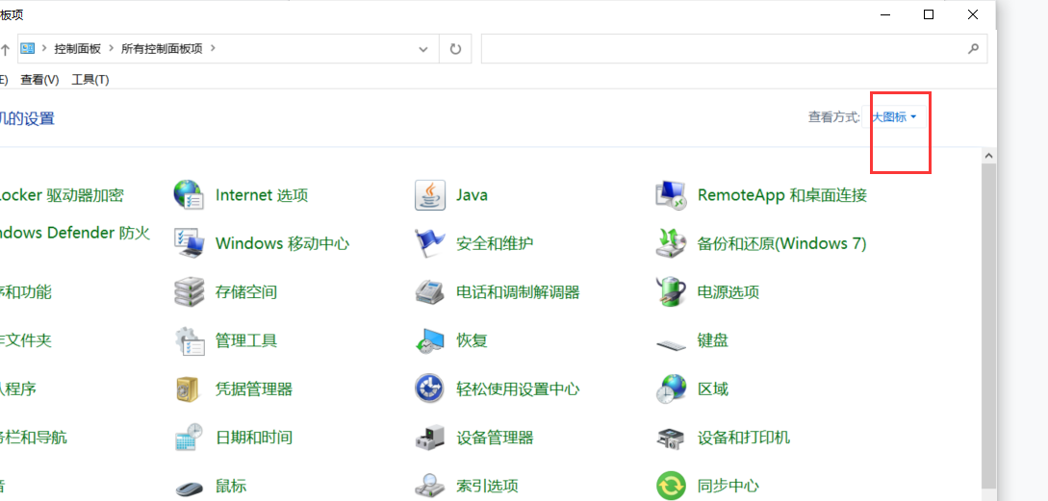Open the 凭据管理器 safe icon
The width and height of the screenshot is (1048, 501).
coord(187,388)
